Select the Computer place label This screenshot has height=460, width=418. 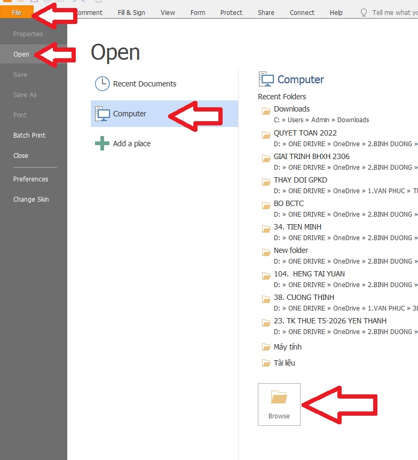(x=129, y=114)
